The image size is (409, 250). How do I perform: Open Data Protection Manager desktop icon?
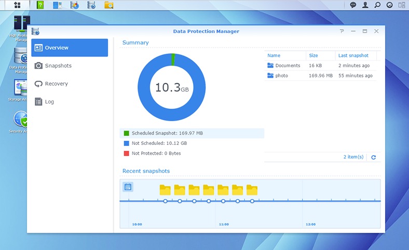[x=20, y=61]
